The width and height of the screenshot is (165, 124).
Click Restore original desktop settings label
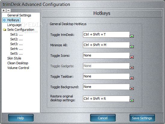[x=63, y=98]
